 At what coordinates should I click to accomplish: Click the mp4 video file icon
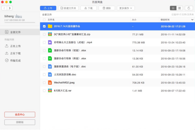(x=50, y=42)
